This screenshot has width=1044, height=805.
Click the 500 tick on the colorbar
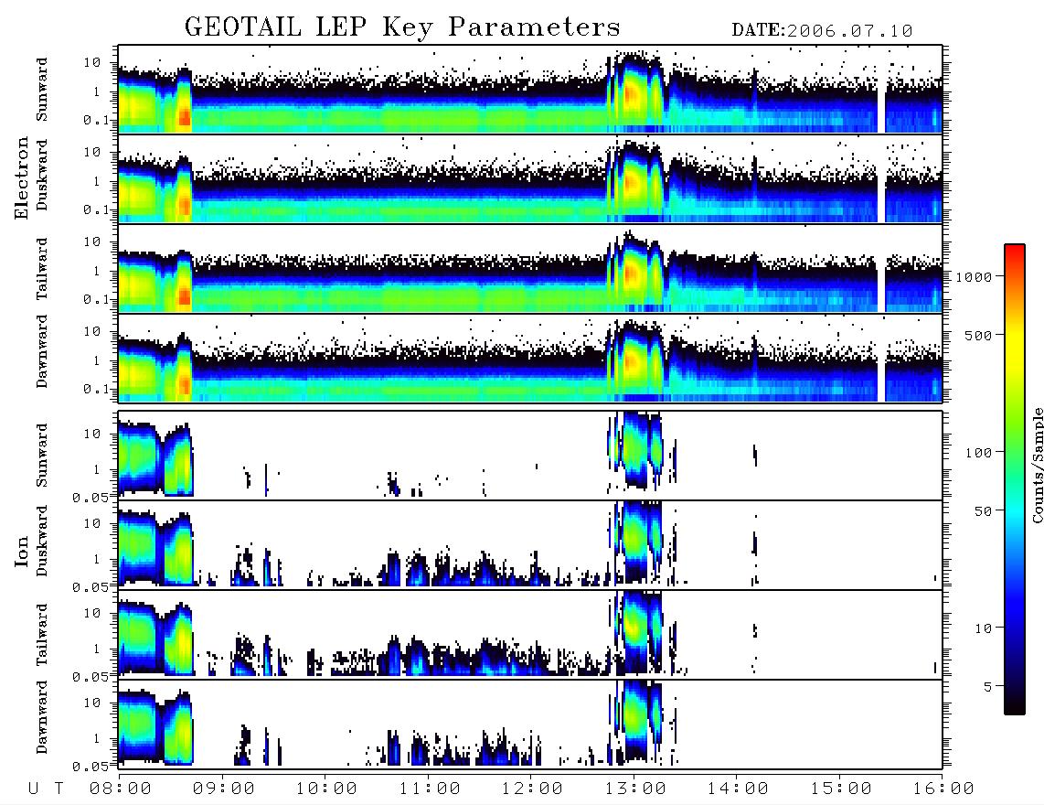979,335
